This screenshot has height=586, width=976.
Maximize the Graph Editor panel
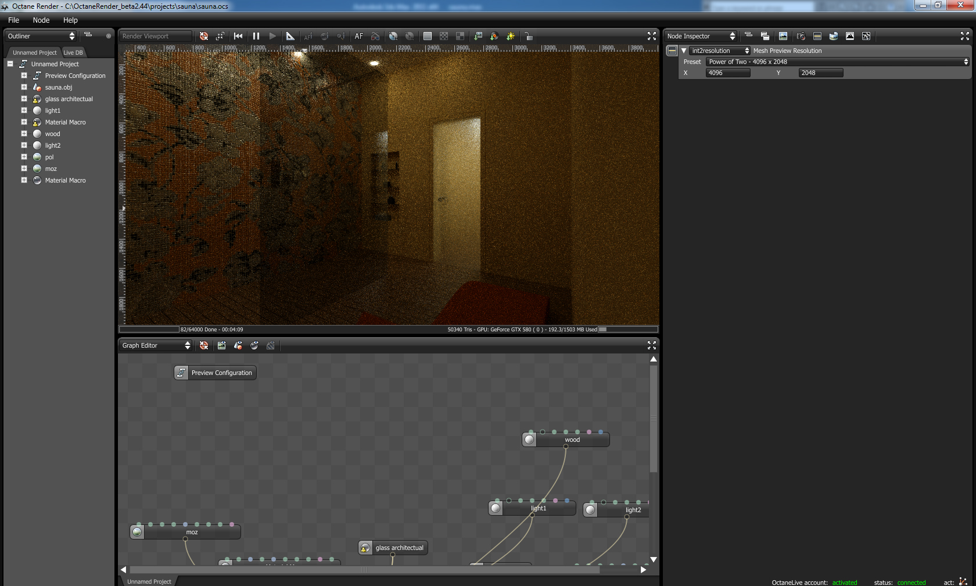coord(652,345)
